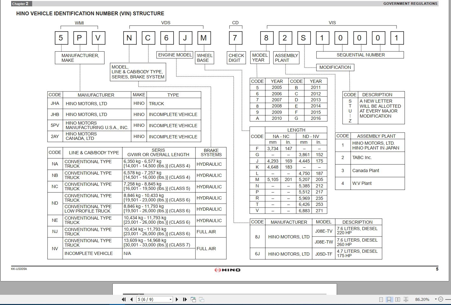Click the zoom out minus button
The height and width of the screenshot is (305, 451).
coord(441,299)
